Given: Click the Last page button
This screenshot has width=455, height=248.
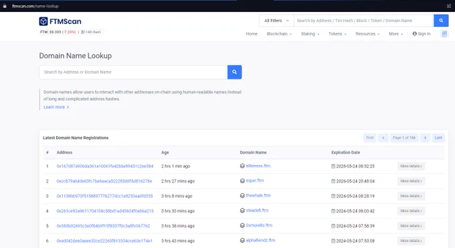Looking at the screenshot, I should point(438,138).
